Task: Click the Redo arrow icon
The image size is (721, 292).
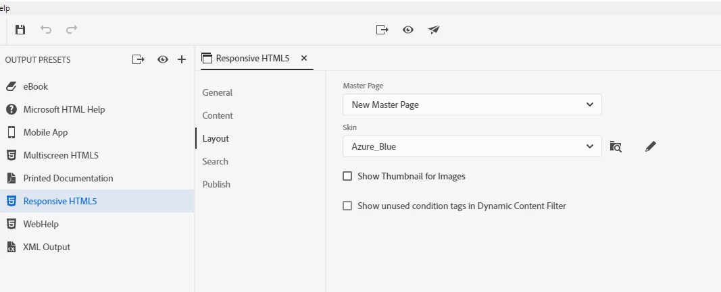Action: tap(72, 30)
